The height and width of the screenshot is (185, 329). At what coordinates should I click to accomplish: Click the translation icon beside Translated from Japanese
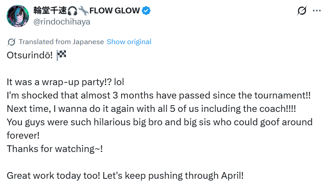[11, 42]
